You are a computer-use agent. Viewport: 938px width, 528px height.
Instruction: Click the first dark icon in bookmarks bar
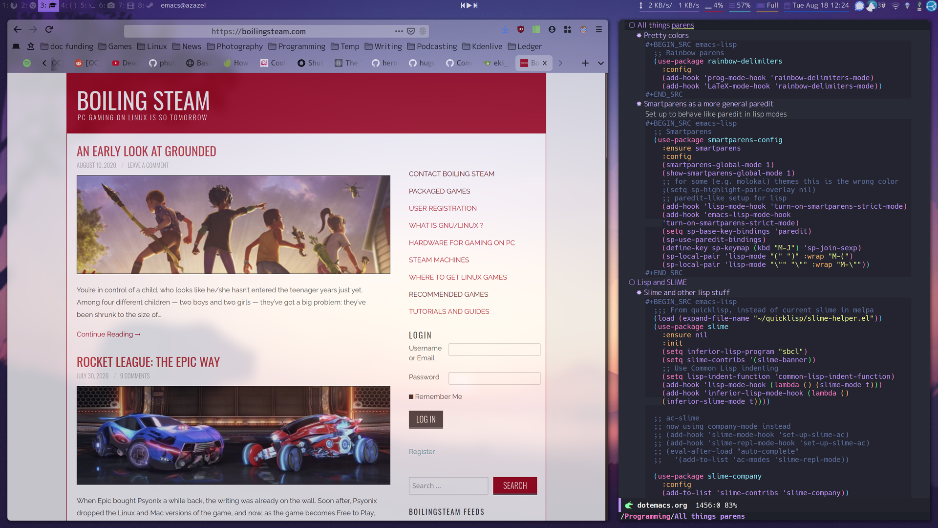point(16,46)
